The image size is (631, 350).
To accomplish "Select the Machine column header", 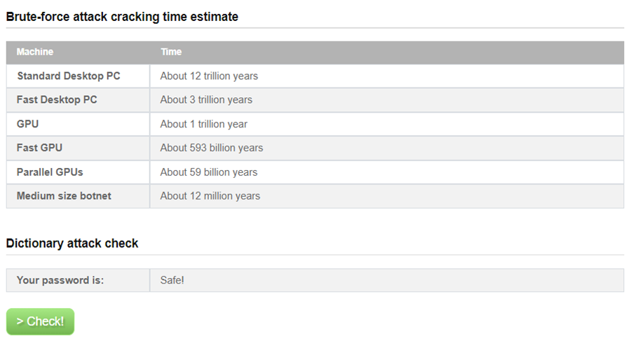I will tap(34, 52).
